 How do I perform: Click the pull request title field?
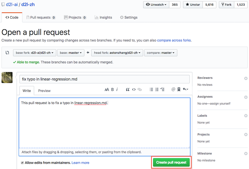tap(104, 79)
